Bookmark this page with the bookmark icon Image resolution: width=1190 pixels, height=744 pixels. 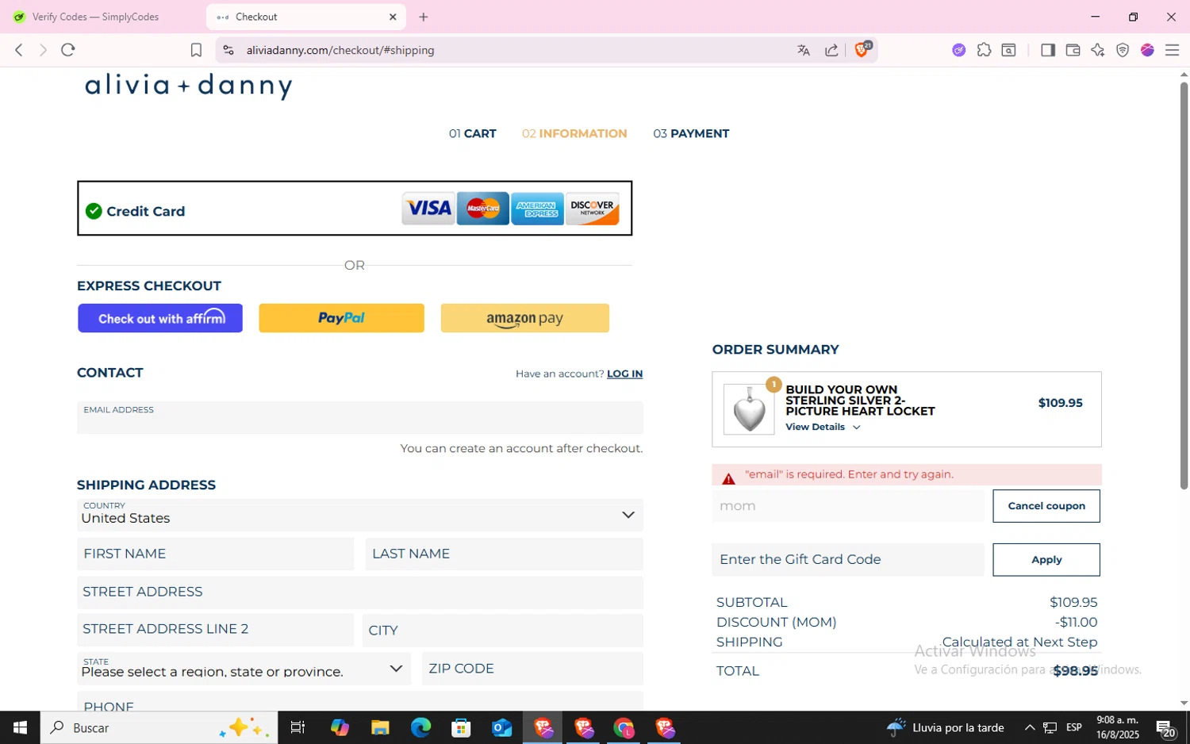pyautogui.click(x=196, y=50)
